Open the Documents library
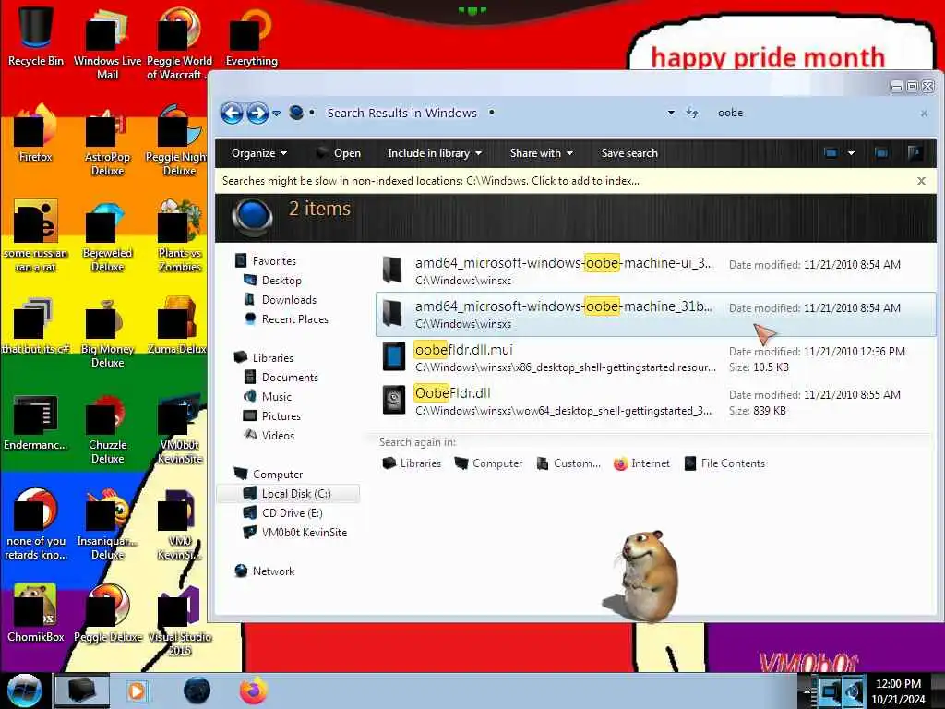Viewport: 945px width, 709px height. tap(281, 378)
